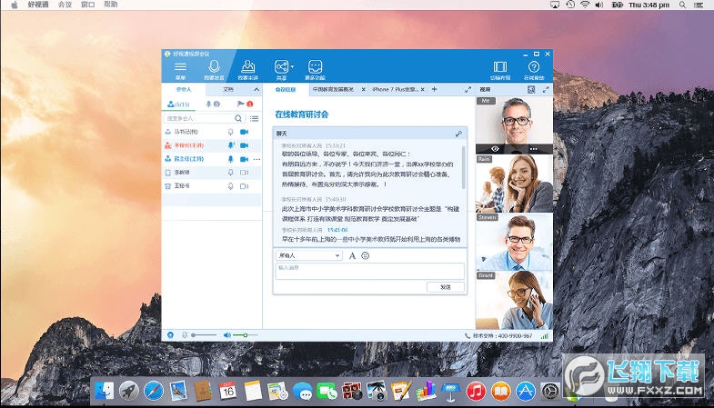The image size is (714, 408).
Task: Click the 更多功能 smiley toolbar icon
Action: [315, 67]
